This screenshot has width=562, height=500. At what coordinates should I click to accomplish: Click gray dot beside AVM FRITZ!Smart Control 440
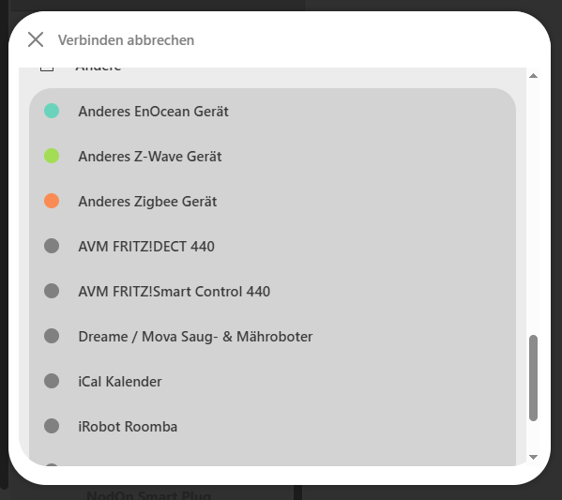(52, 291)
